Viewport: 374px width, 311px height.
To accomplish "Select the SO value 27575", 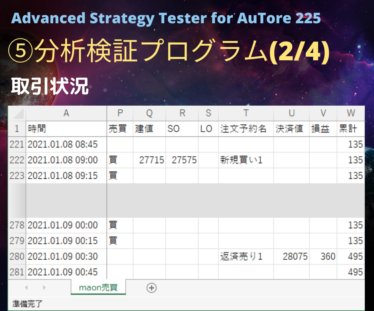I will click(x=182, y=160).
